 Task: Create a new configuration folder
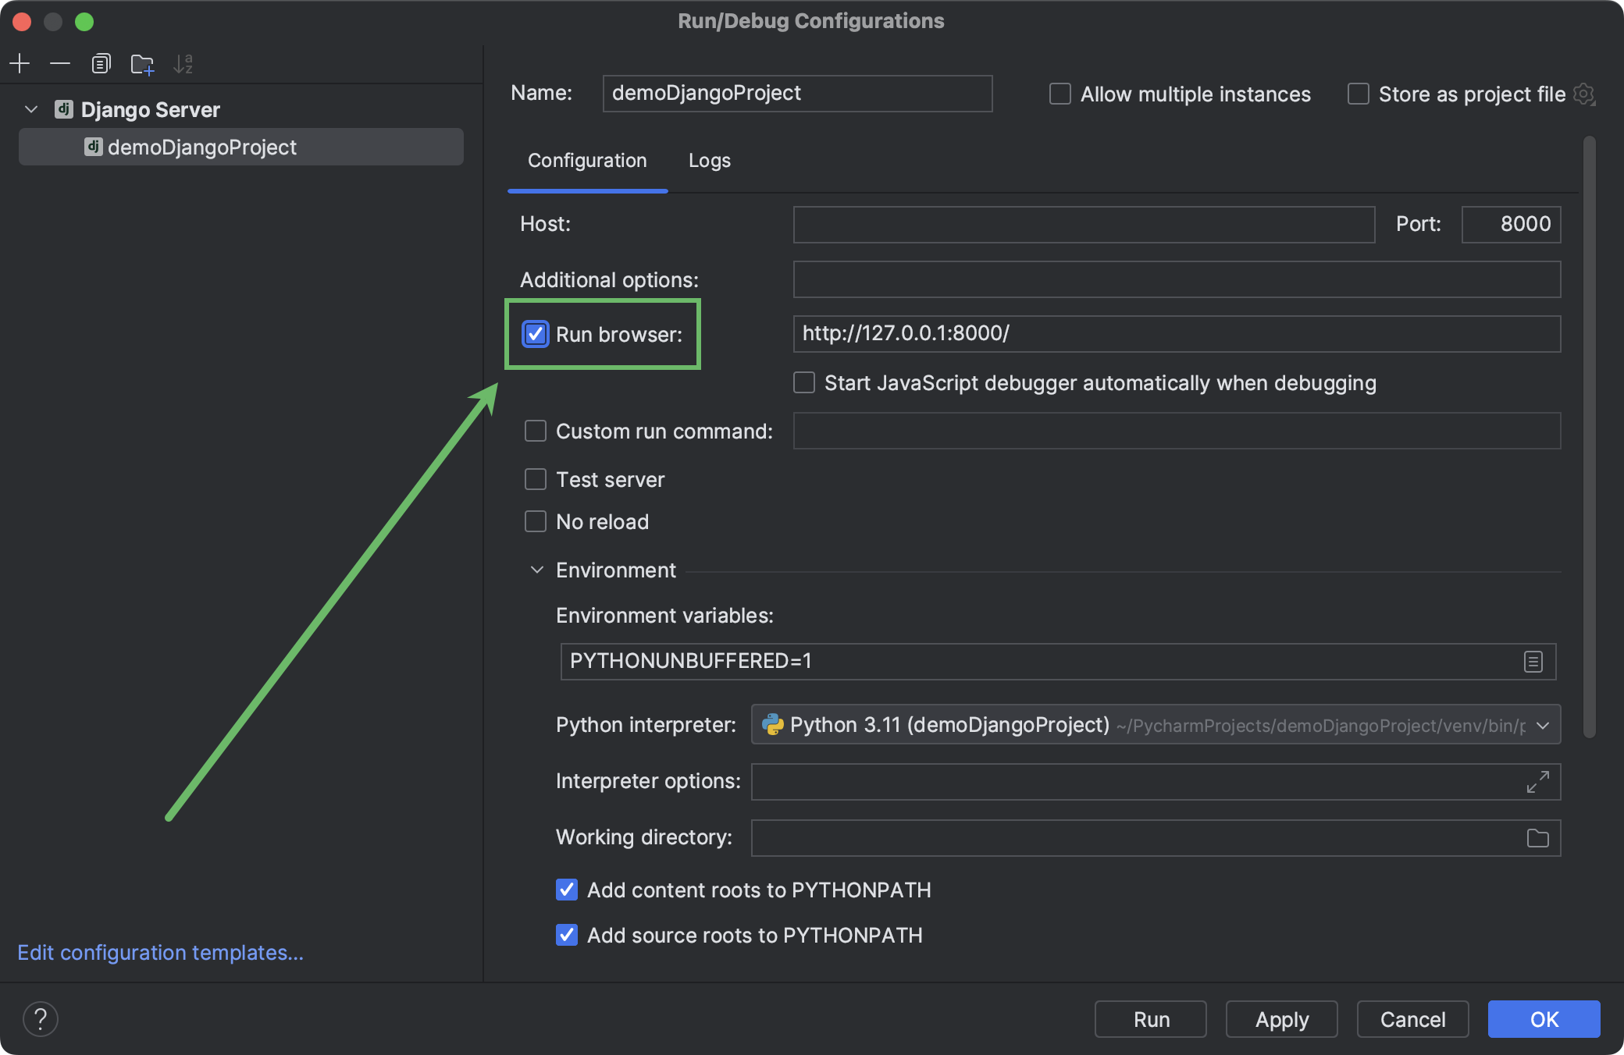point(142,65)
